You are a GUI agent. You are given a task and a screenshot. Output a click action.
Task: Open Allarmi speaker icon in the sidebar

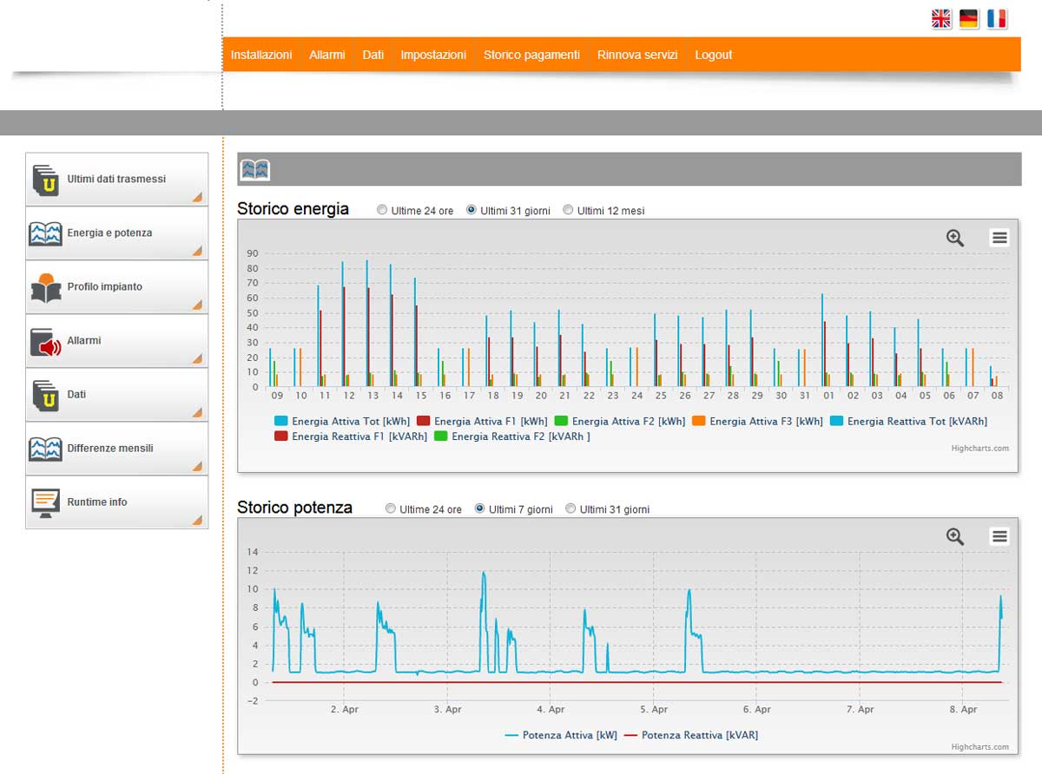pos(45,341)
